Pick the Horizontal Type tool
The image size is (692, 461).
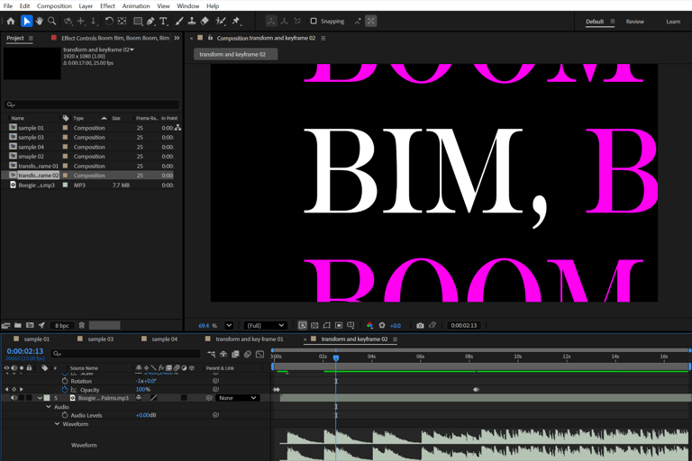[x=163, y=21]
